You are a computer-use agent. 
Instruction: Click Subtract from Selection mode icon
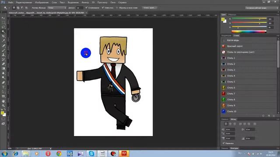(22, 8)
